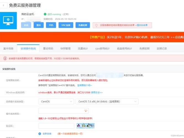Viewport: 184px width, 138px height.
Task: Open the CentOS system type dropdown
Action: click(x=56, y=102)
